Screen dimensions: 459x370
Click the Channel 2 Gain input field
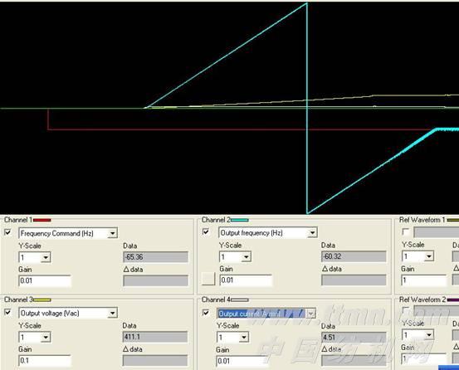(246, 280)
